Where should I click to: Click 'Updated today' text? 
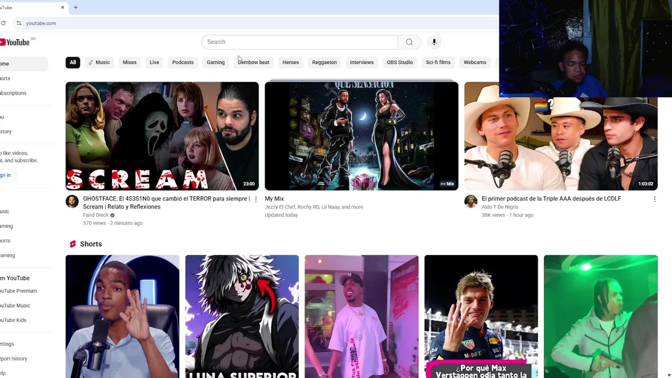(x=281, y=215)
